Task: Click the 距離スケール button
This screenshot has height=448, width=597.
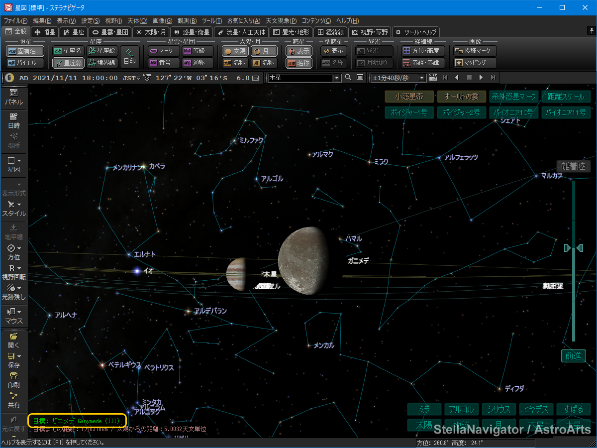Action: 566,97
